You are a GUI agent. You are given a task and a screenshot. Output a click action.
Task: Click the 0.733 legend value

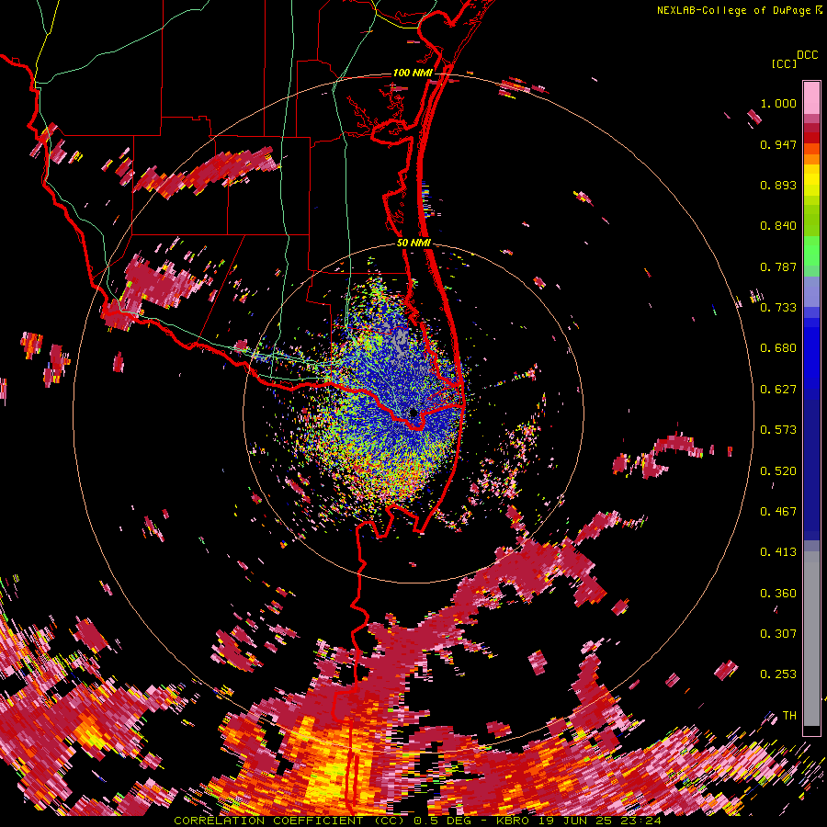point(778,308)
